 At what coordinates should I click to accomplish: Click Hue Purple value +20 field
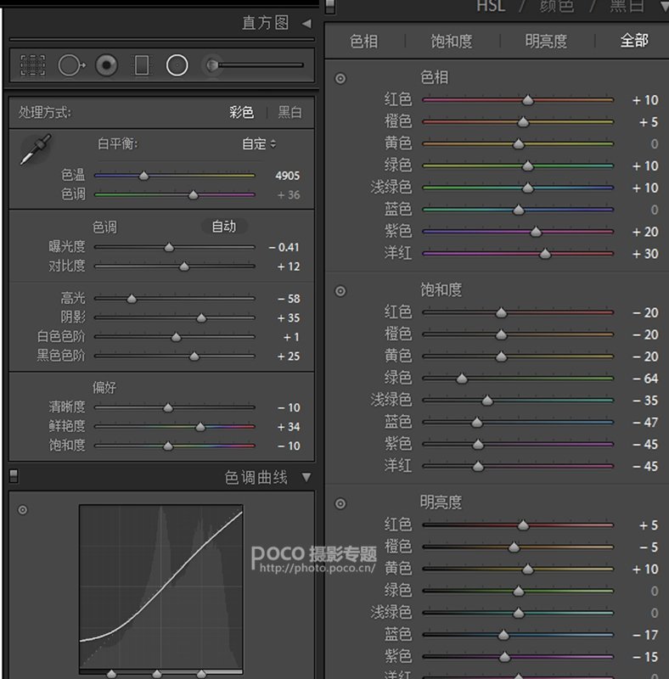tap(645, 232)
